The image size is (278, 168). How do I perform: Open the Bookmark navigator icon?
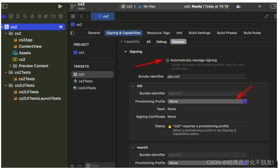pos(18,17)
